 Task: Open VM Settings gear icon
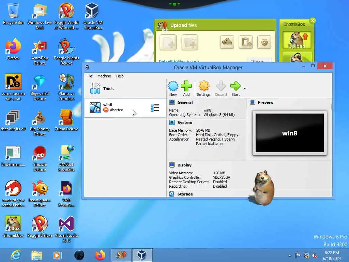(204, 88)
